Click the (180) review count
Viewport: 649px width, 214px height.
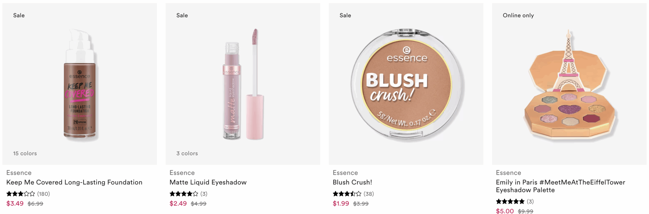44,194
